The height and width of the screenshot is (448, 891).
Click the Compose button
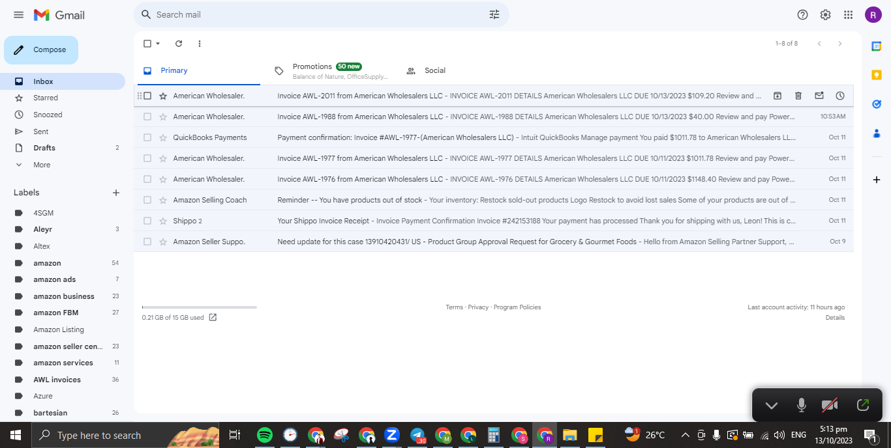coord(41,50)
